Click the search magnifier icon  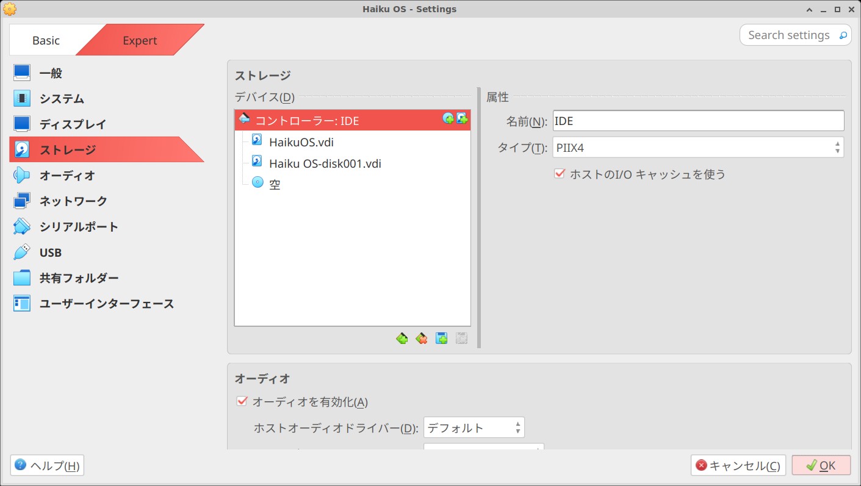click(x=843, y=35)
